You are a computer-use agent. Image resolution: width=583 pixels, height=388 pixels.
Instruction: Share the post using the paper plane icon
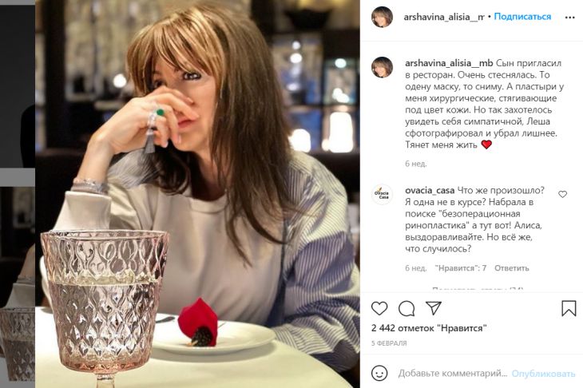434,308
